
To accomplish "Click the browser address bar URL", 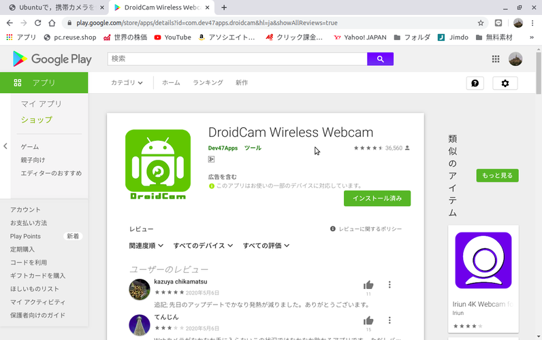I will point(207,23).
